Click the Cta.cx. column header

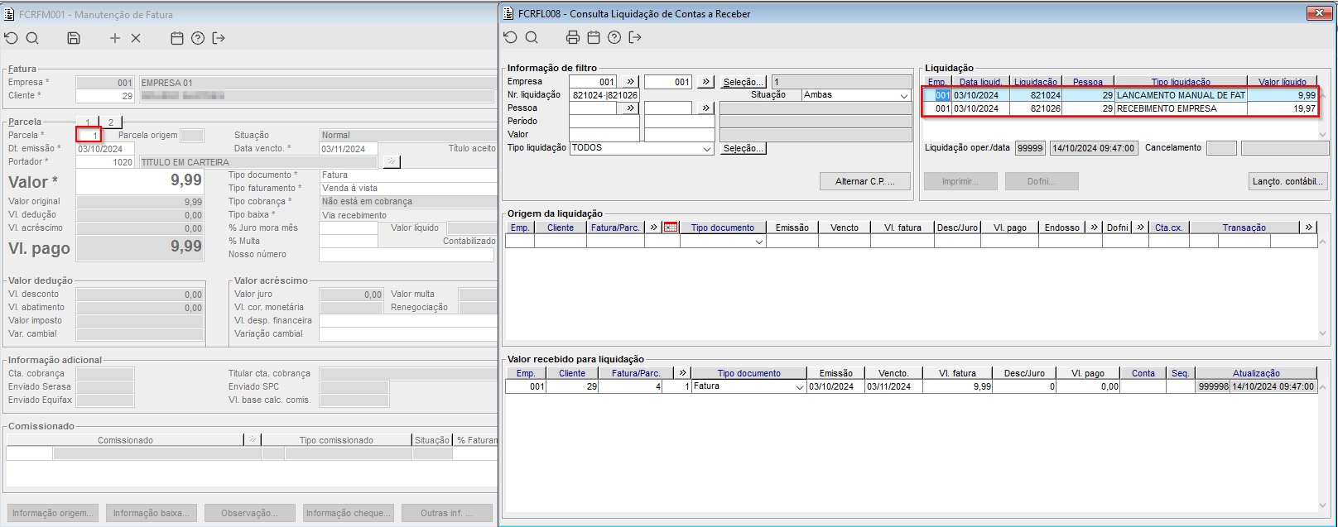1168,228
